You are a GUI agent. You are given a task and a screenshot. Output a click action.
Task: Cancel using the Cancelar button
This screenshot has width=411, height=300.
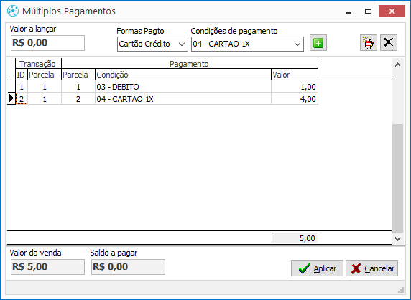[x=371, y=268]
